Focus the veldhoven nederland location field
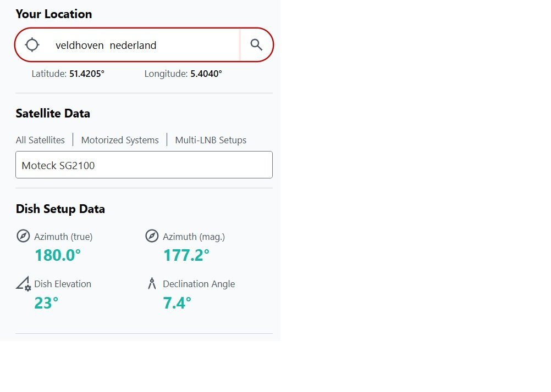551x392 pixels. [x=143, y=45]
